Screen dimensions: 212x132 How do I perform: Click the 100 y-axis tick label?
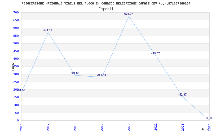coord(16,105)
